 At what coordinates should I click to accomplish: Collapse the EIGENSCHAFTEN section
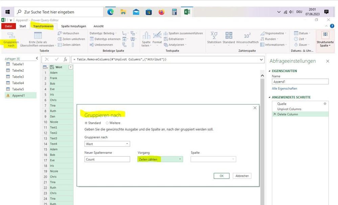[x=269, y=71]
